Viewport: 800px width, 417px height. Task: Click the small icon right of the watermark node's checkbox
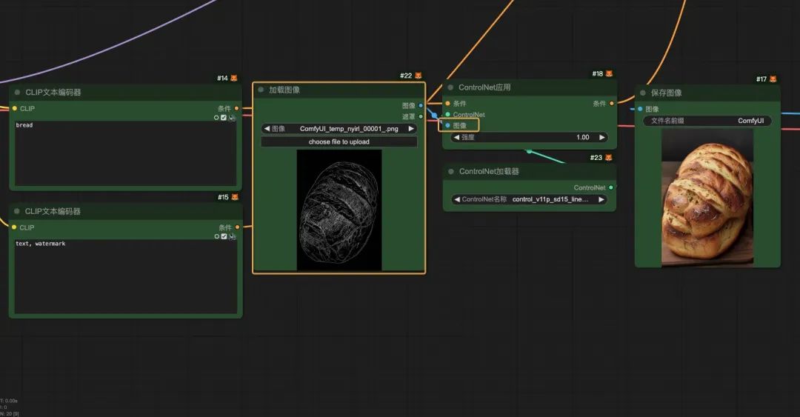point(233,236)
